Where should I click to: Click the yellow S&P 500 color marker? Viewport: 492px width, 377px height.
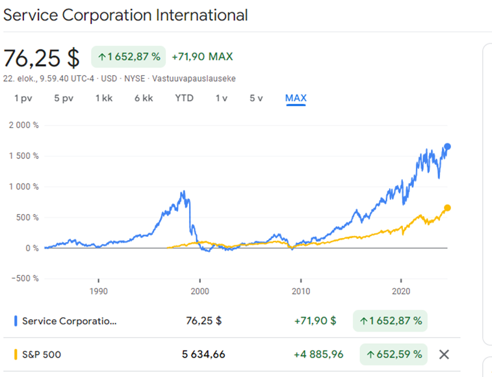[16, 354]
